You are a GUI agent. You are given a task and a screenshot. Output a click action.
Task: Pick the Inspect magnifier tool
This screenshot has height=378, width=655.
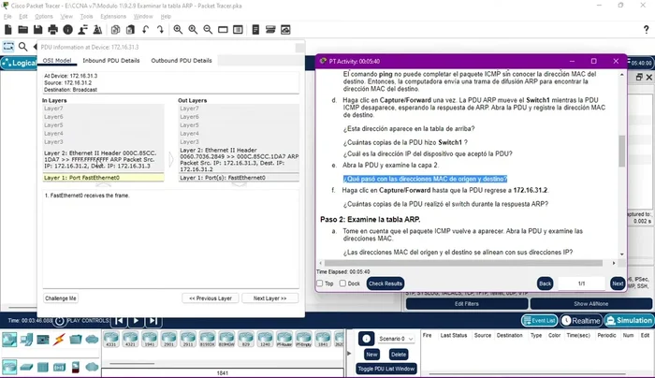point(23,47)
